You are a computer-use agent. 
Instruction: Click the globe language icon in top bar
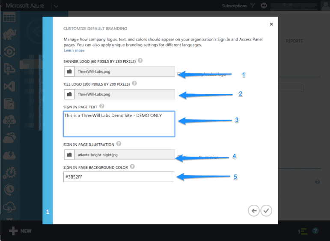coord(264,6)
